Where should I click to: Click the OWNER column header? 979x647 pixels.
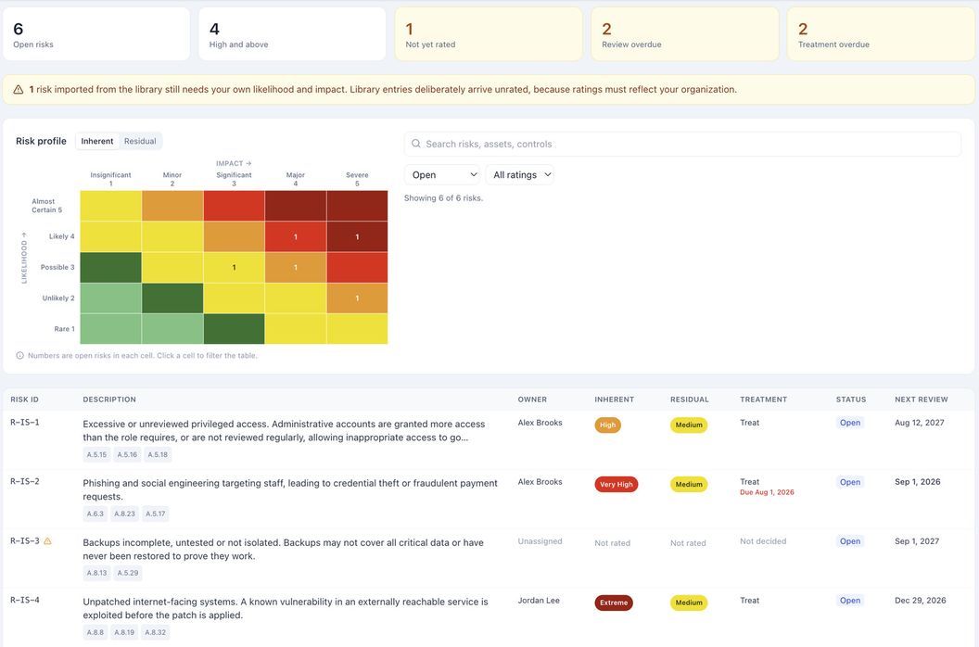[532, 400]
